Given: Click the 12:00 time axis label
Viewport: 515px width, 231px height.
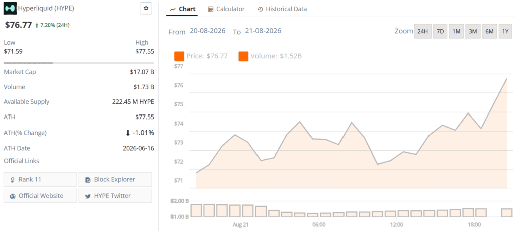Looking at the screenshot, I should (397, 225).
